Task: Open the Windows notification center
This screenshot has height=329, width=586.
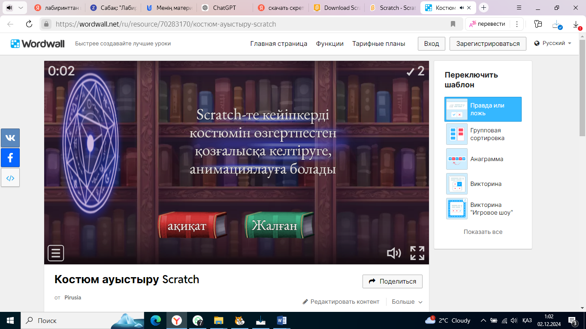Action: [572, 320]
